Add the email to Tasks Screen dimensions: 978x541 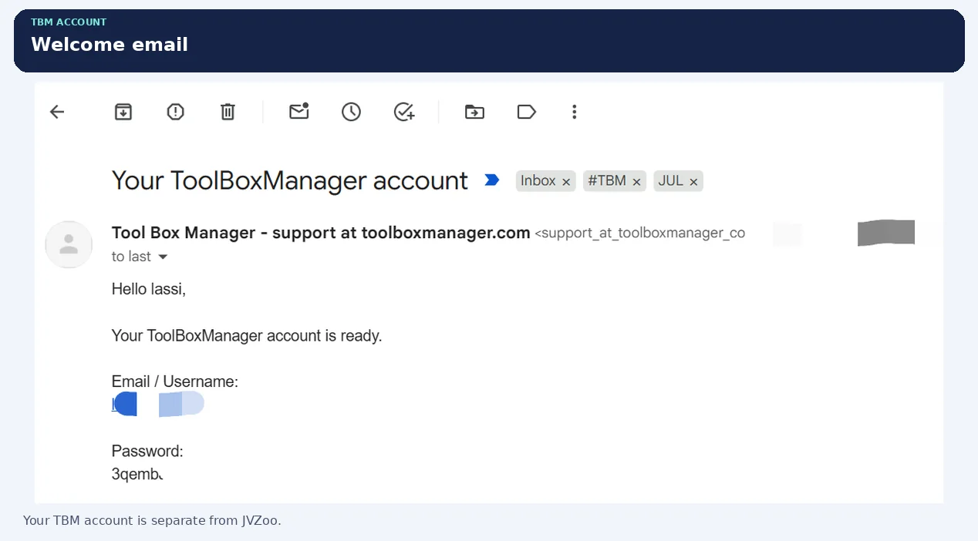[404, 112]
